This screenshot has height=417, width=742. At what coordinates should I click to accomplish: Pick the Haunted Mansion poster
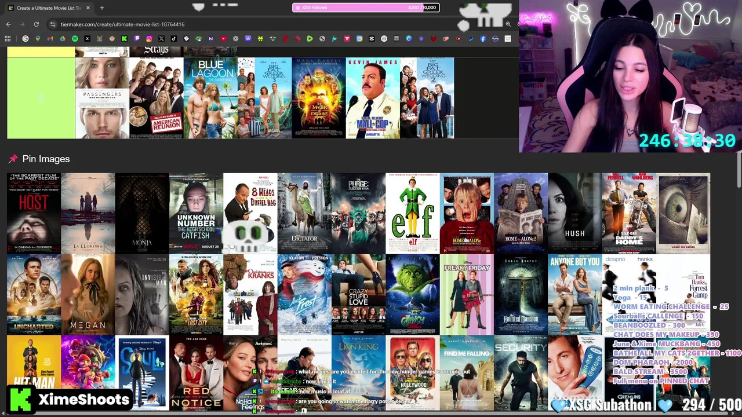(x=521, y=294)
